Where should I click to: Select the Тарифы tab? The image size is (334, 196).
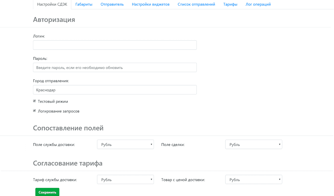point(230,4)
